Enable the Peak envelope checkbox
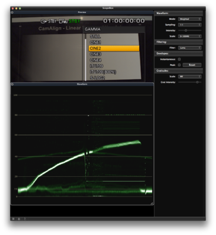The image size is (216, 235). tap(179, 65)
